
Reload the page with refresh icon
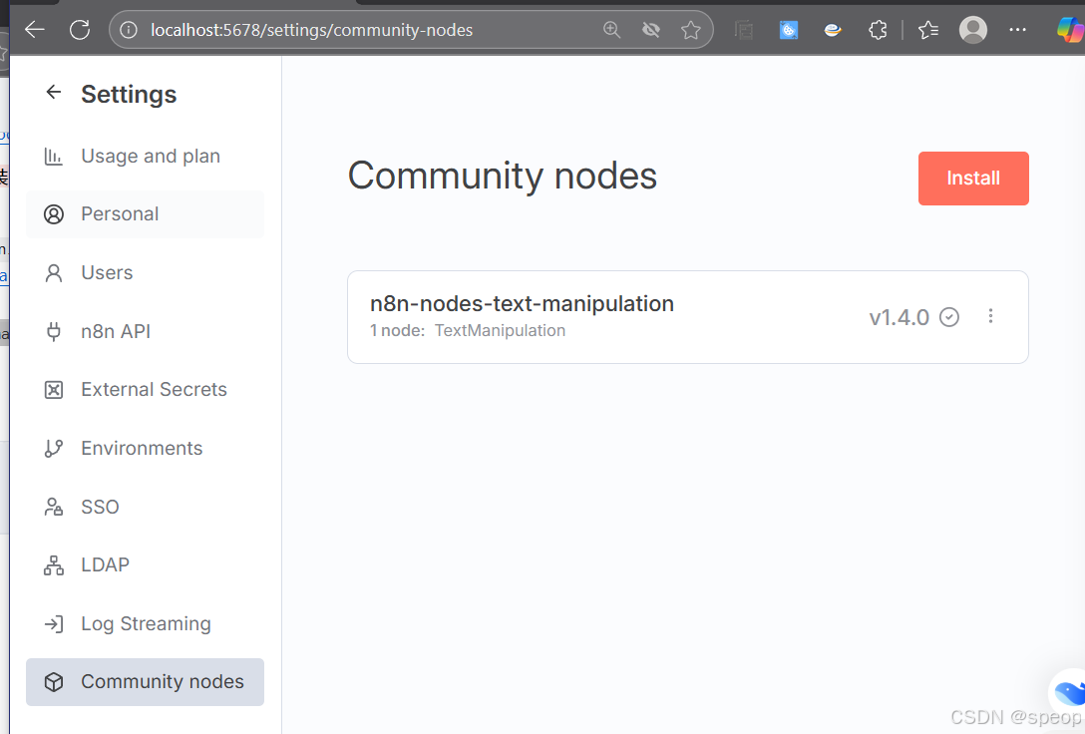click(x=80, y=30)
